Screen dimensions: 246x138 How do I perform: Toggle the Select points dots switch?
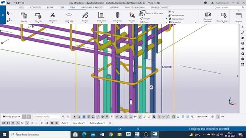(93, 117)
